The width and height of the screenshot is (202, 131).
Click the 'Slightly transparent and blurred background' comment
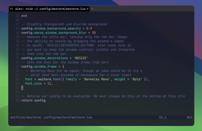[x=64, y=24]
